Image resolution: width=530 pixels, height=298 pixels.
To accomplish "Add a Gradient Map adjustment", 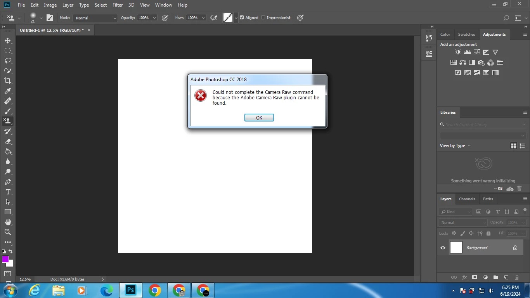I will tap(495, 73).
